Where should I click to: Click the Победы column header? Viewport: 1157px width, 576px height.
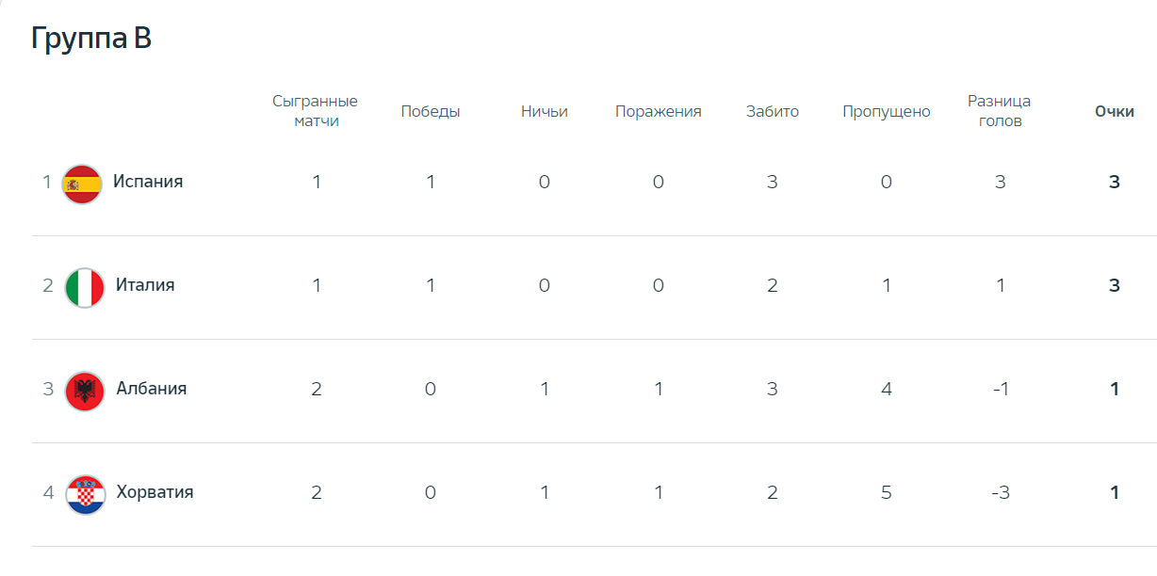point(431,111)
